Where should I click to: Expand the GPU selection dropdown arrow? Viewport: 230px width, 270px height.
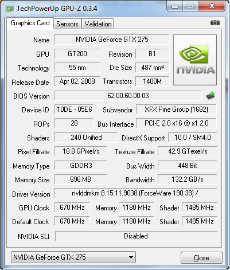click(131, 257)
